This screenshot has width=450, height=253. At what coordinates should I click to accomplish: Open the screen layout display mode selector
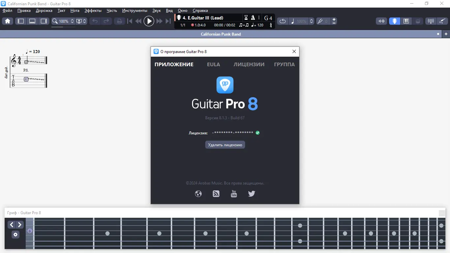point(81,21)
